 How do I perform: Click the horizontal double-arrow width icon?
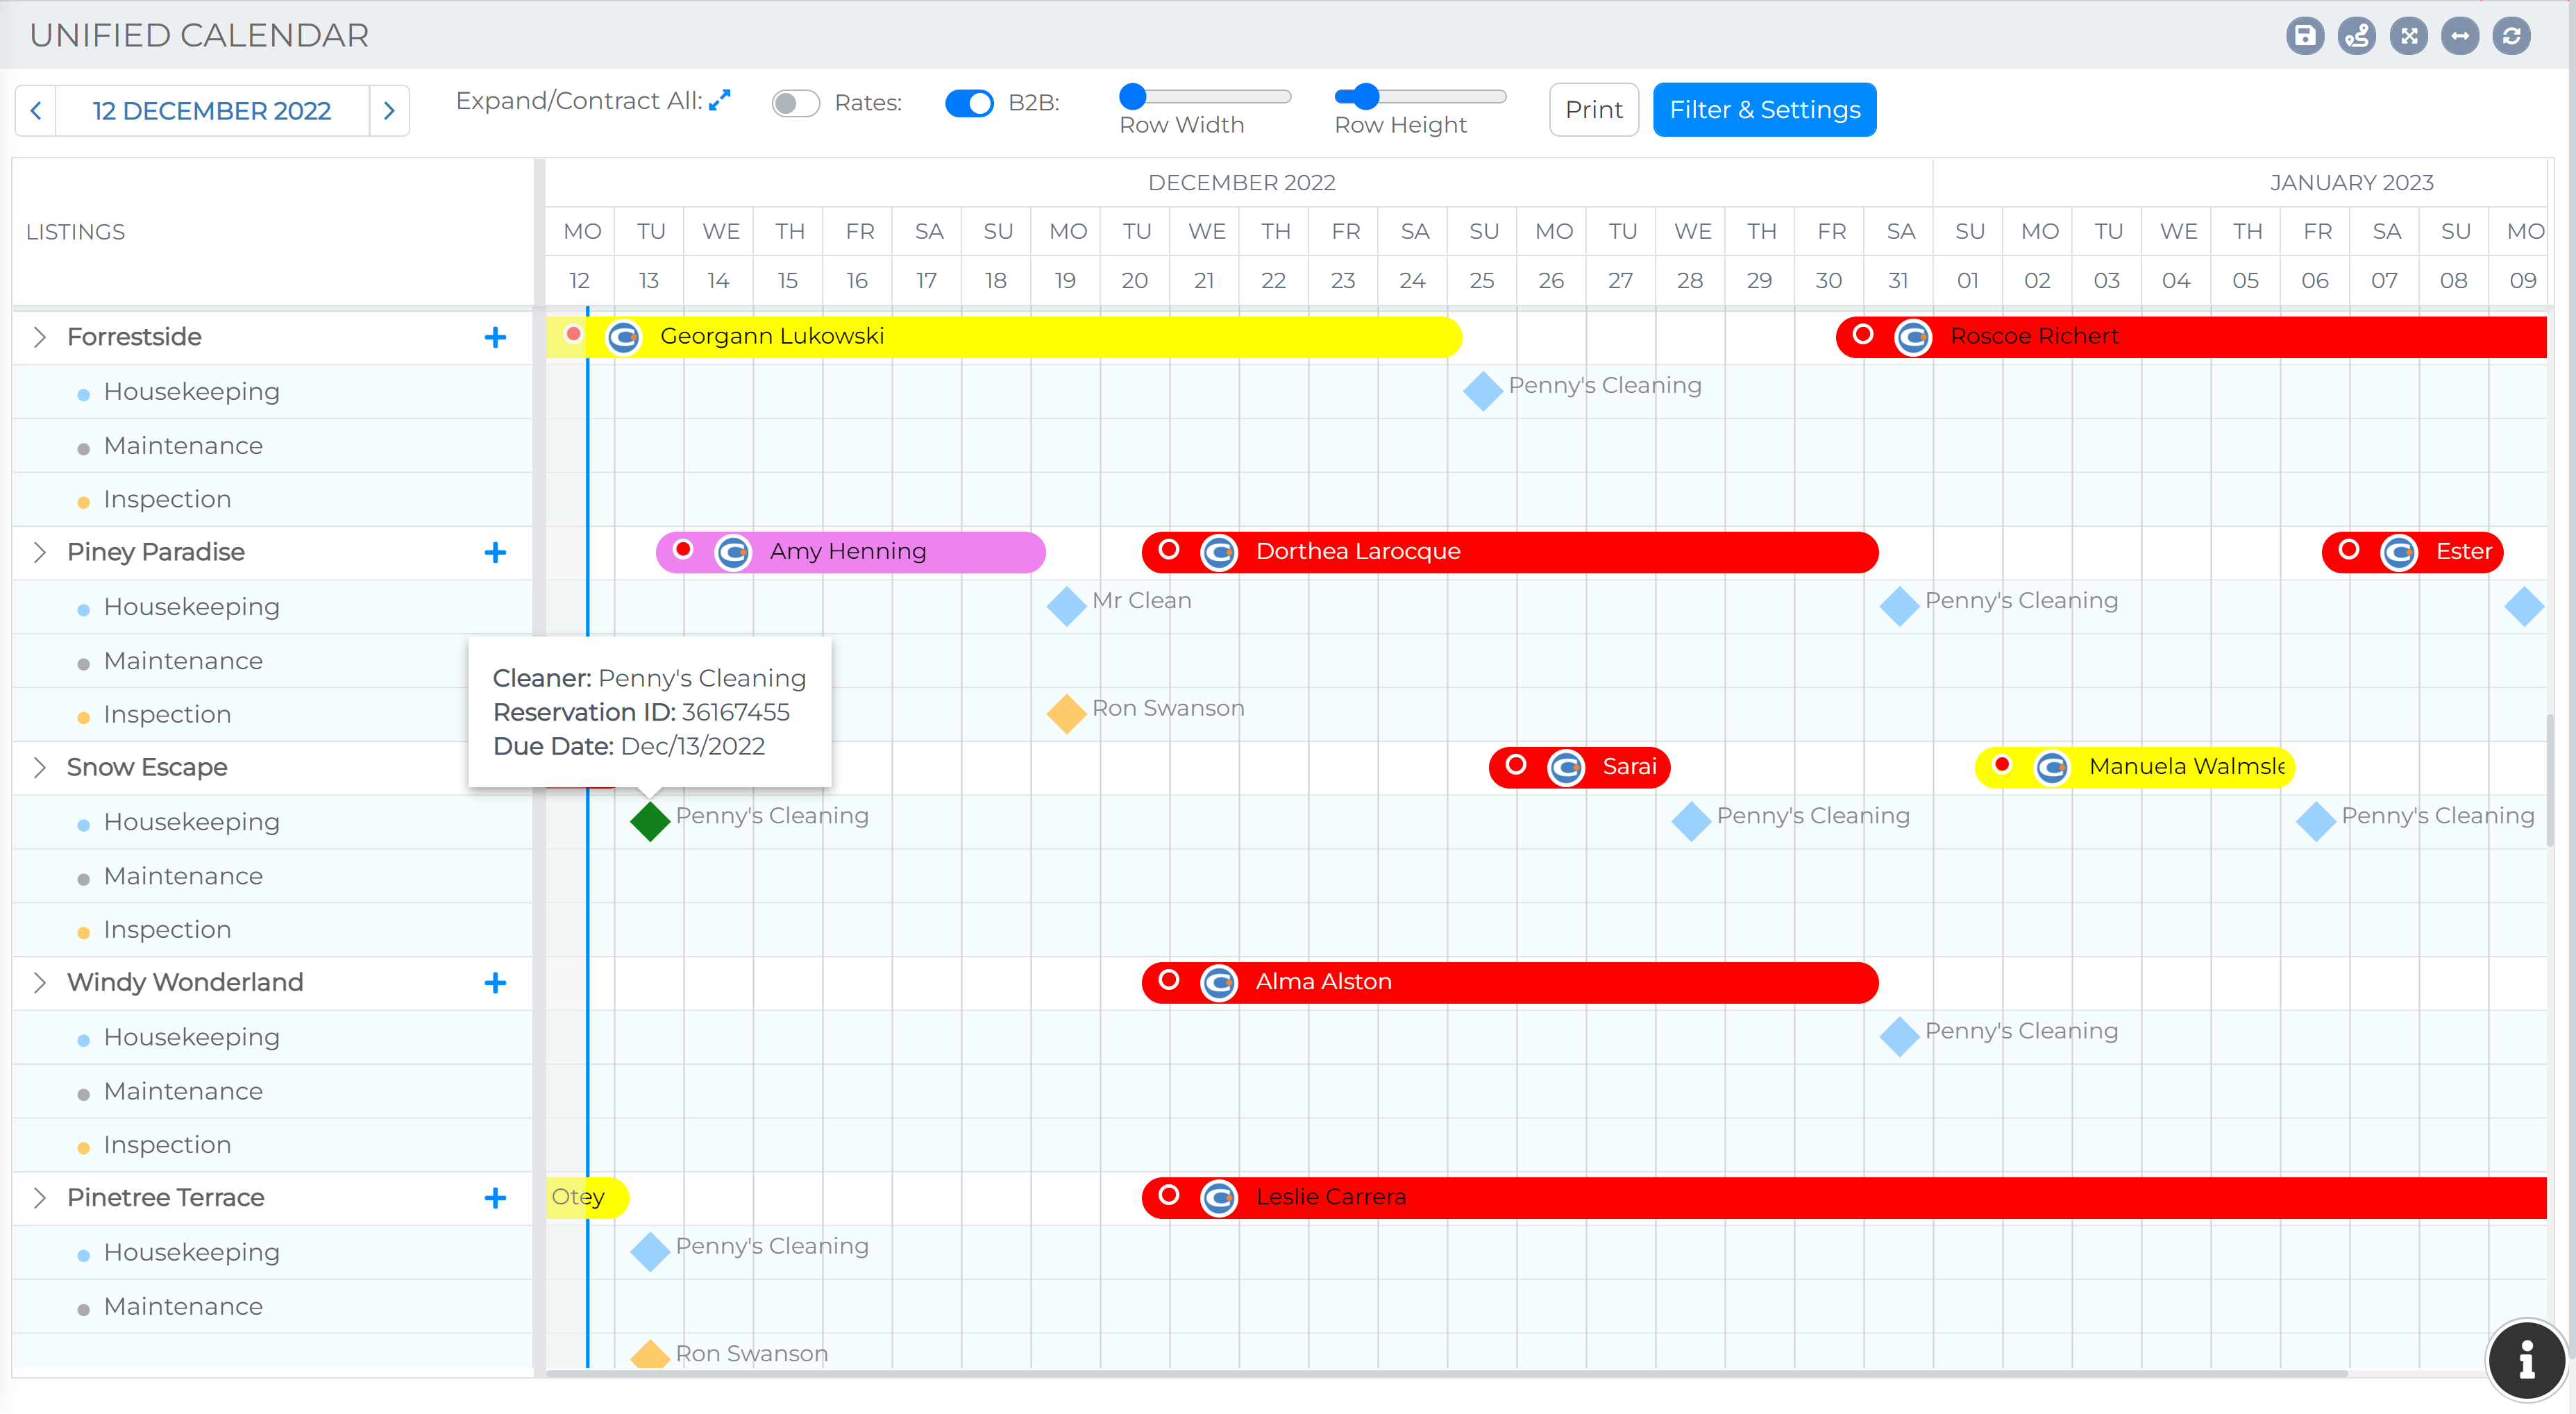2460,37
